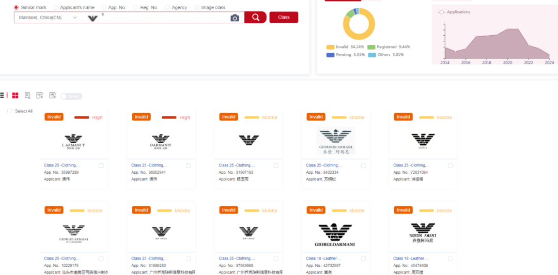This screenshot has height=275, width=558.
Task: Open Class 25 link for App. 35997289
Action: pos(63,165)
